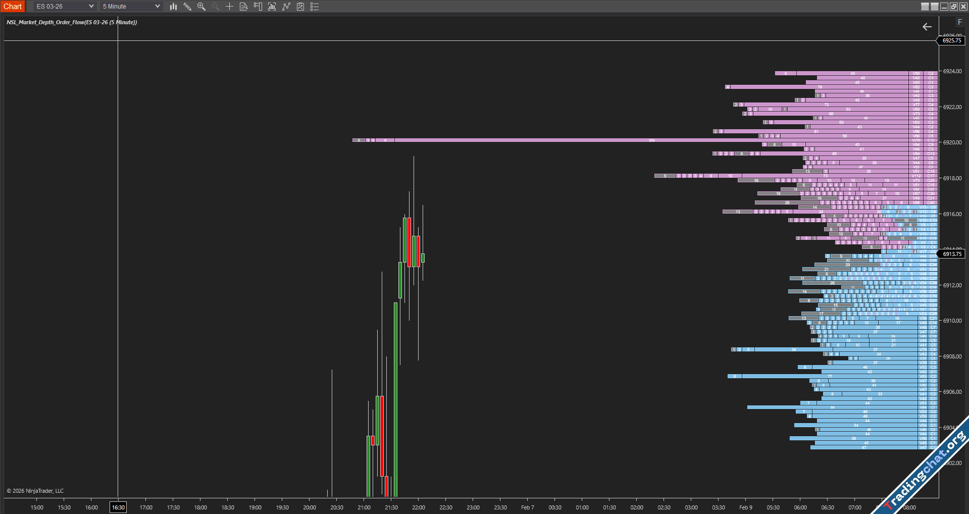Screen dimensions: 969x514
Task: Select the drawing tools pencil icon
Action: click(x=187, y=7)
